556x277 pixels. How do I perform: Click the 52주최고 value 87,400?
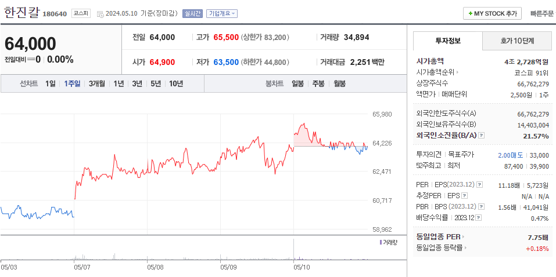(514, 166)
